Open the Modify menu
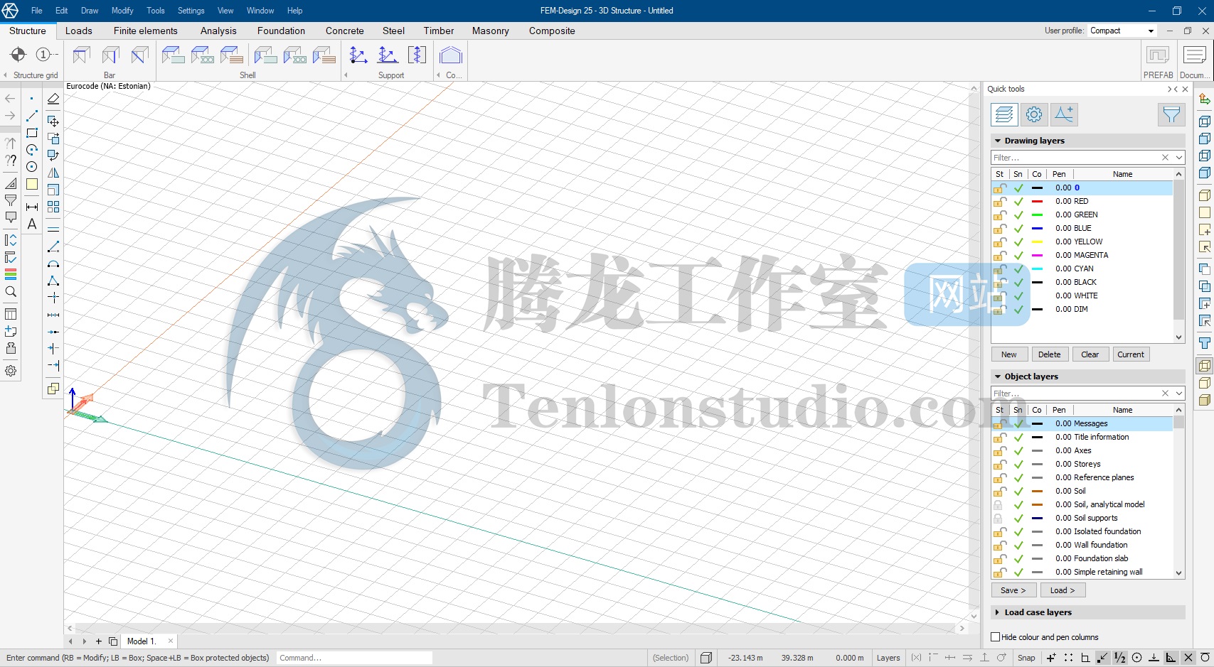The image size is (1214, 667). coord(122,11)
